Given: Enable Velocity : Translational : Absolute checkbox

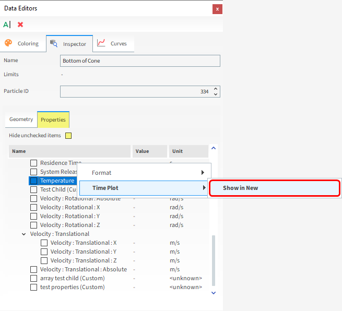Looking at the screenshot, I should tap(34, 269).
